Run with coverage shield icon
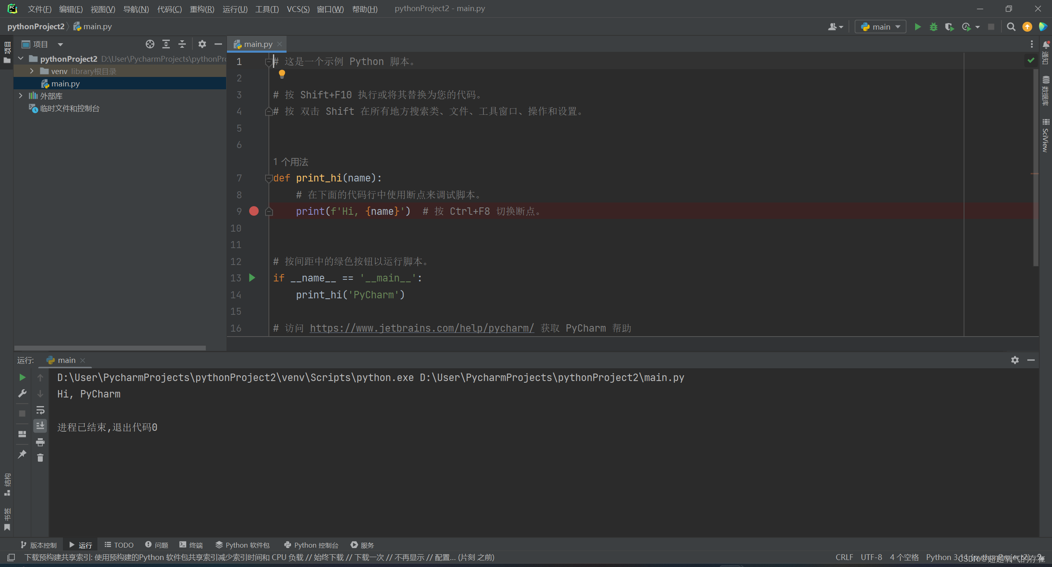The image size is (1052, 567). click(949, 27)
